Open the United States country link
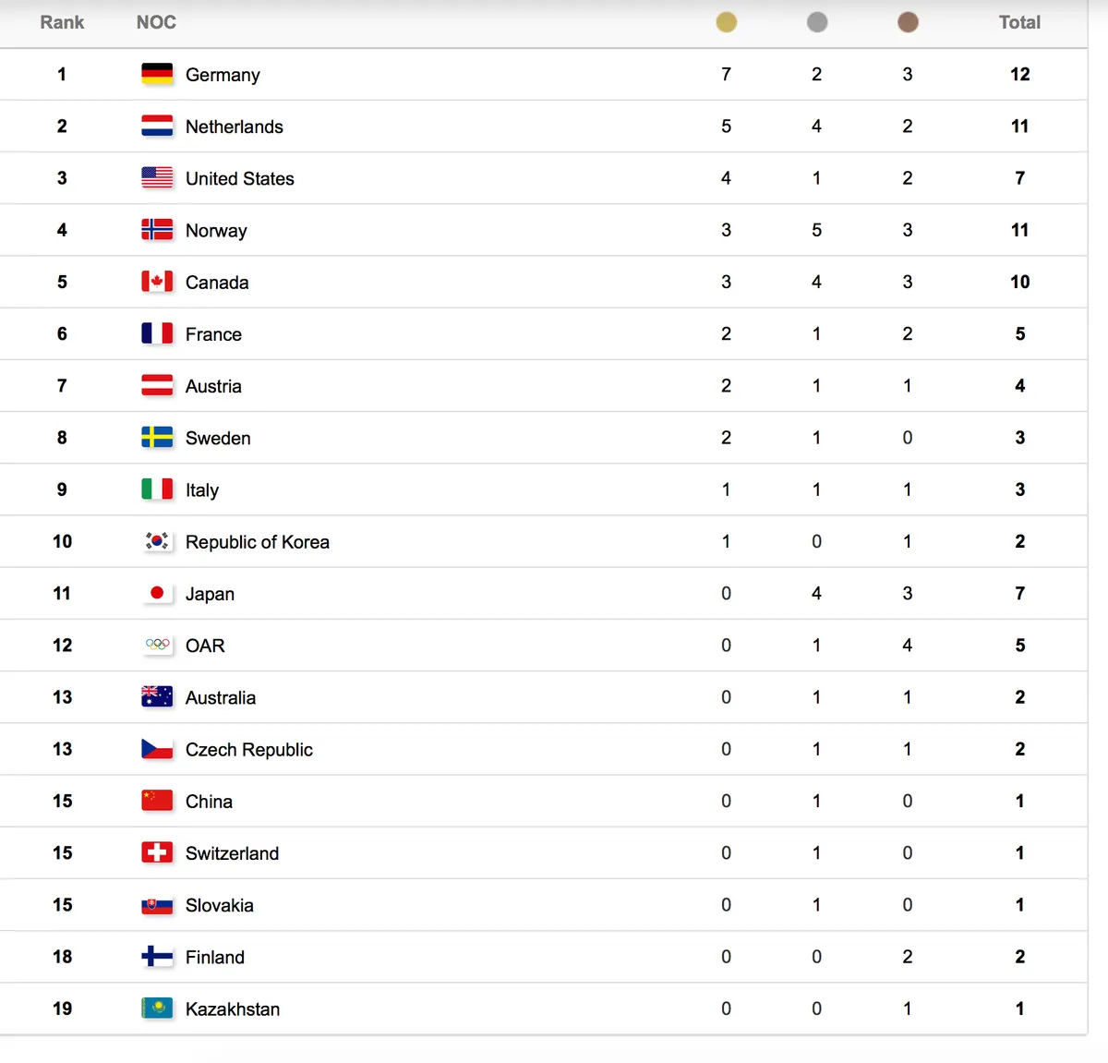1108x1063 pixels. (x=240, y=178)
